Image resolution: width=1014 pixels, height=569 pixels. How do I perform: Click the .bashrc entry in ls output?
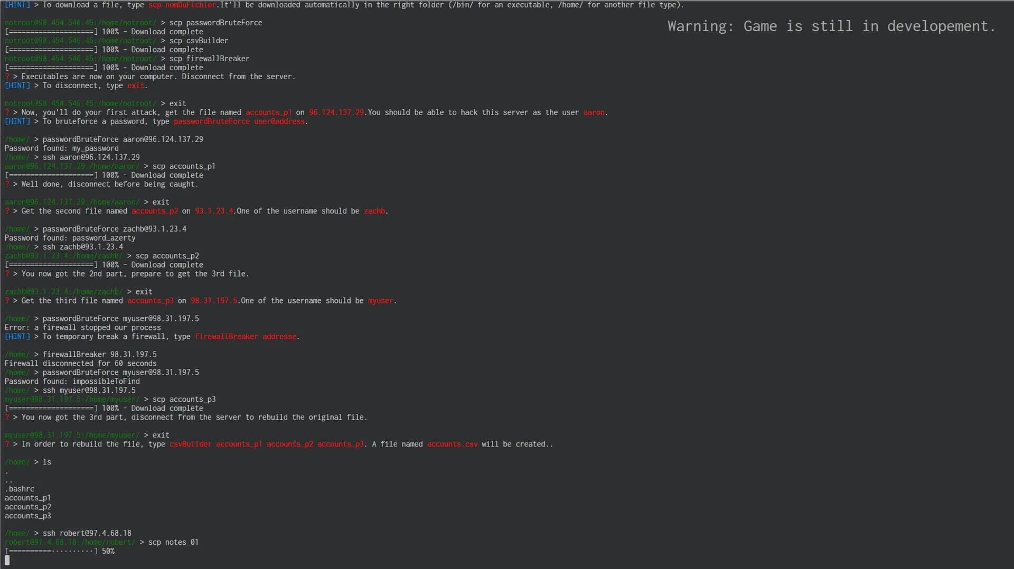click(20, 489)
